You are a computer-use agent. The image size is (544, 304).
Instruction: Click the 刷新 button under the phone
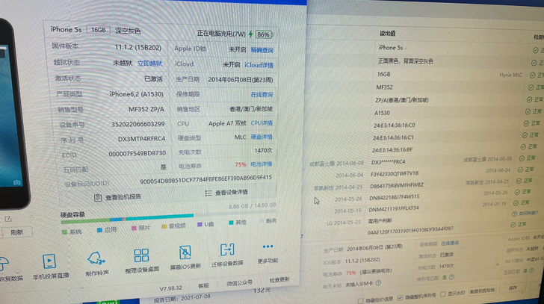pyautogui.click(x=17, y=232)
